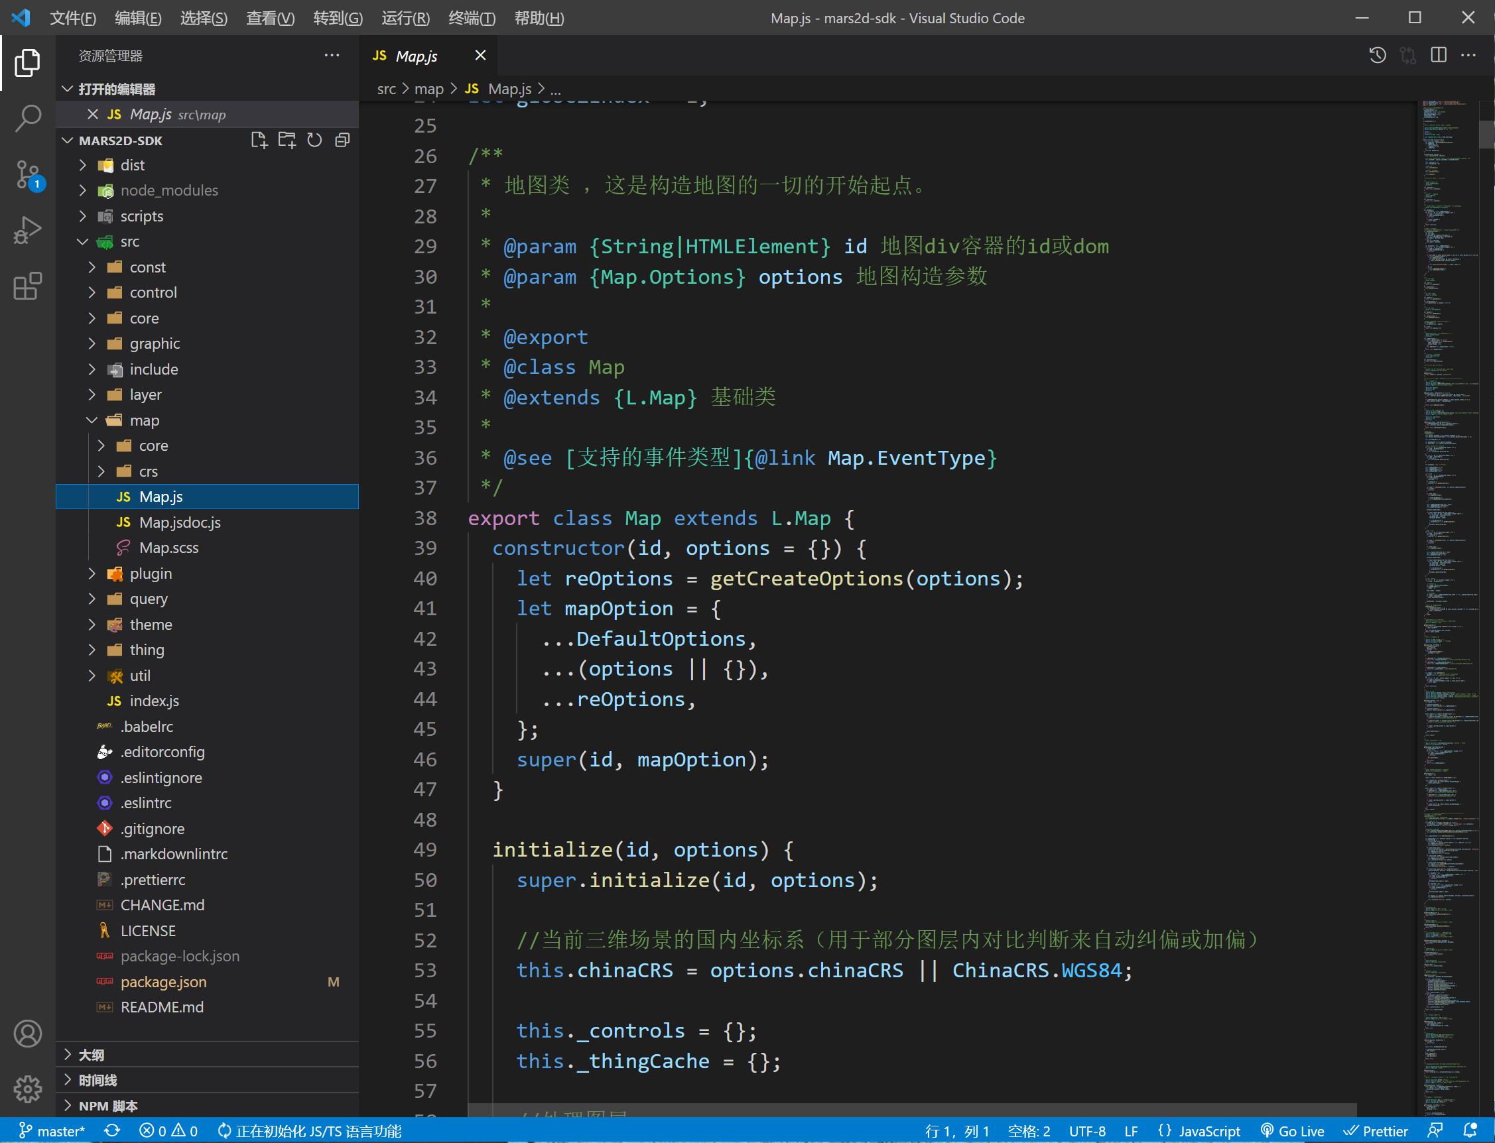Collapse the map folder
Viewport: 1495px width, 1143px height.
pos(208,420)
